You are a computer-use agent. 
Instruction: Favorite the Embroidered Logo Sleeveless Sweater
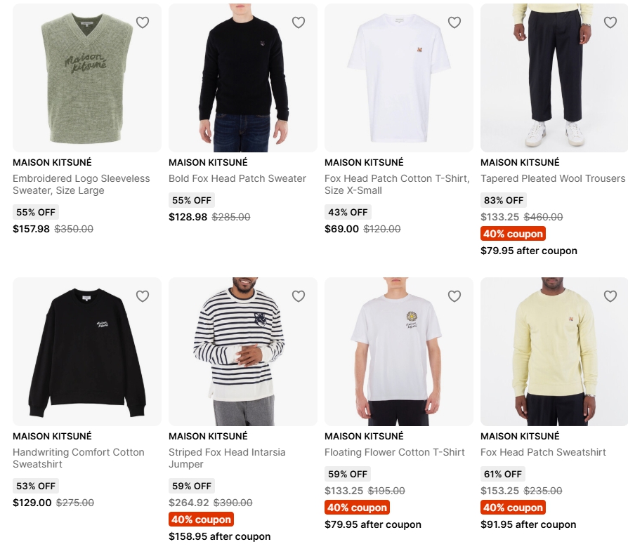point(143,22)
